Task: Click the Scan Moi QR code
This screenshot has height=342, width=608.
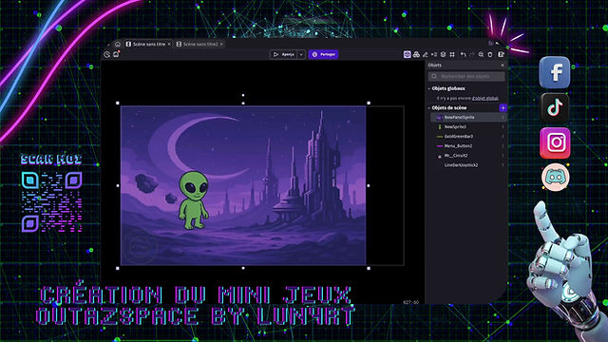Action: pyautogui.click(x=51, y=201)
